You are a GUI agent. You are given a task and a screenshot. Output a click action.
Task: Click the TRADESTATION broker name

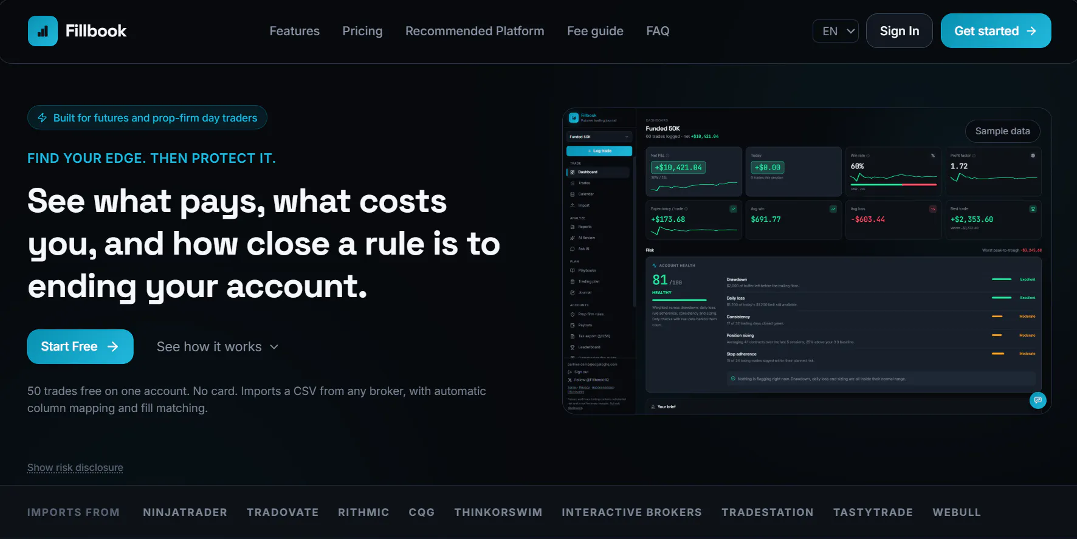coord(768,512)
